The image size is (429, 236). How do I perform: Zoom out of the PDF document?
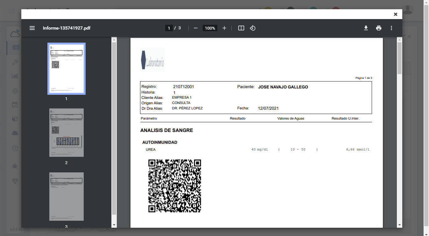(x=196, y=28)
